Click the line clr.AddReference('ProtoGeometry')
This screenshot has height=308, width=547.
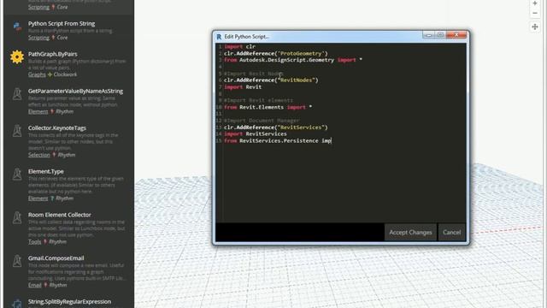(x=275, y=53)
